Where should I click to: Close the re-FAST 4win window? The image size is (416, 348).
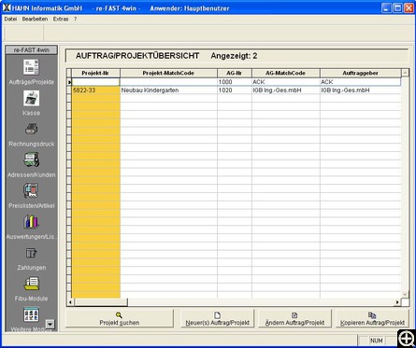point(409,7)
